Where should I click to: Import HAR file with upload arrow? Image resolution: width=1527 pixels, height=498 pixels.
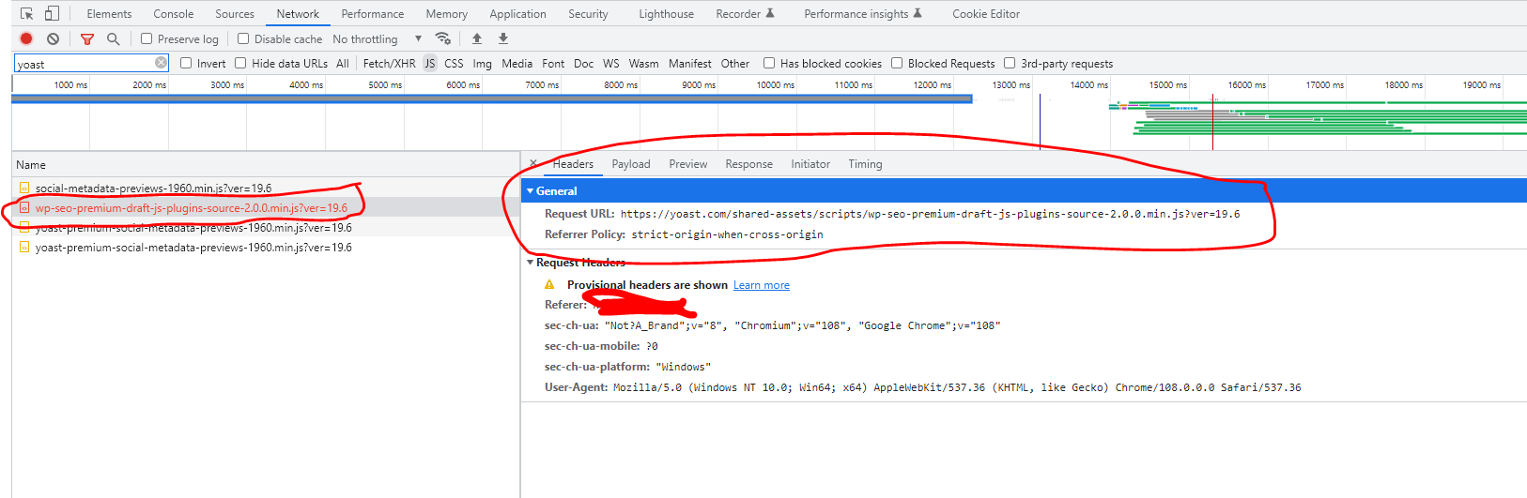click(477, 38)
